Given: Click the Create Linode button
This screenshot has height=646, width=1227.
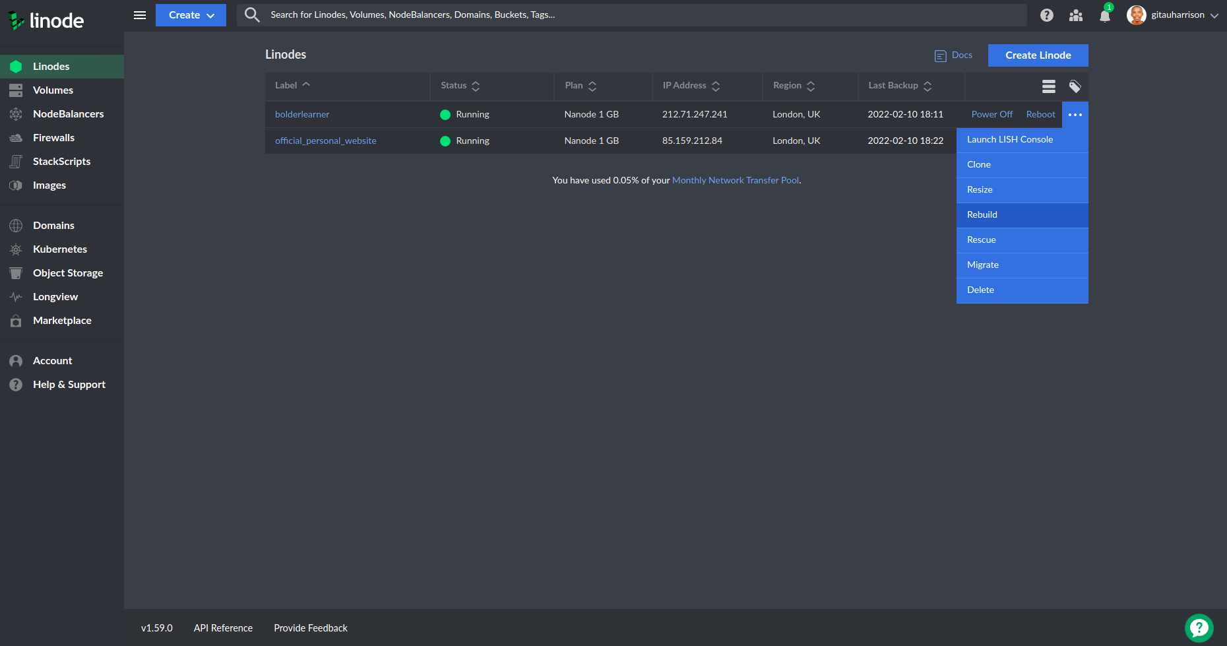Looking at the screenshot, I should (x=1038, y=55).
